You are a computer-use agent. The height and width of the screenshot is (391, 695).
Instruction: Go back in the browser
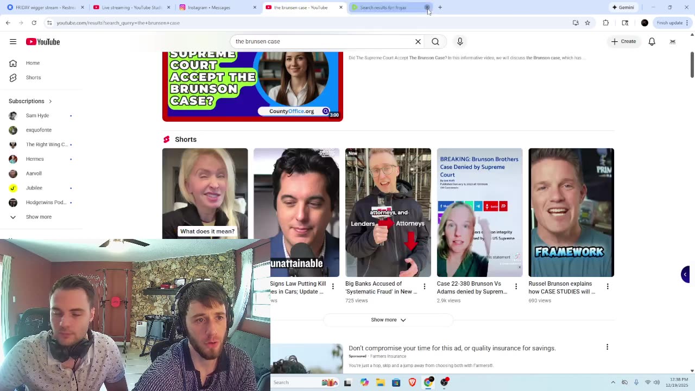pos(8,23)
